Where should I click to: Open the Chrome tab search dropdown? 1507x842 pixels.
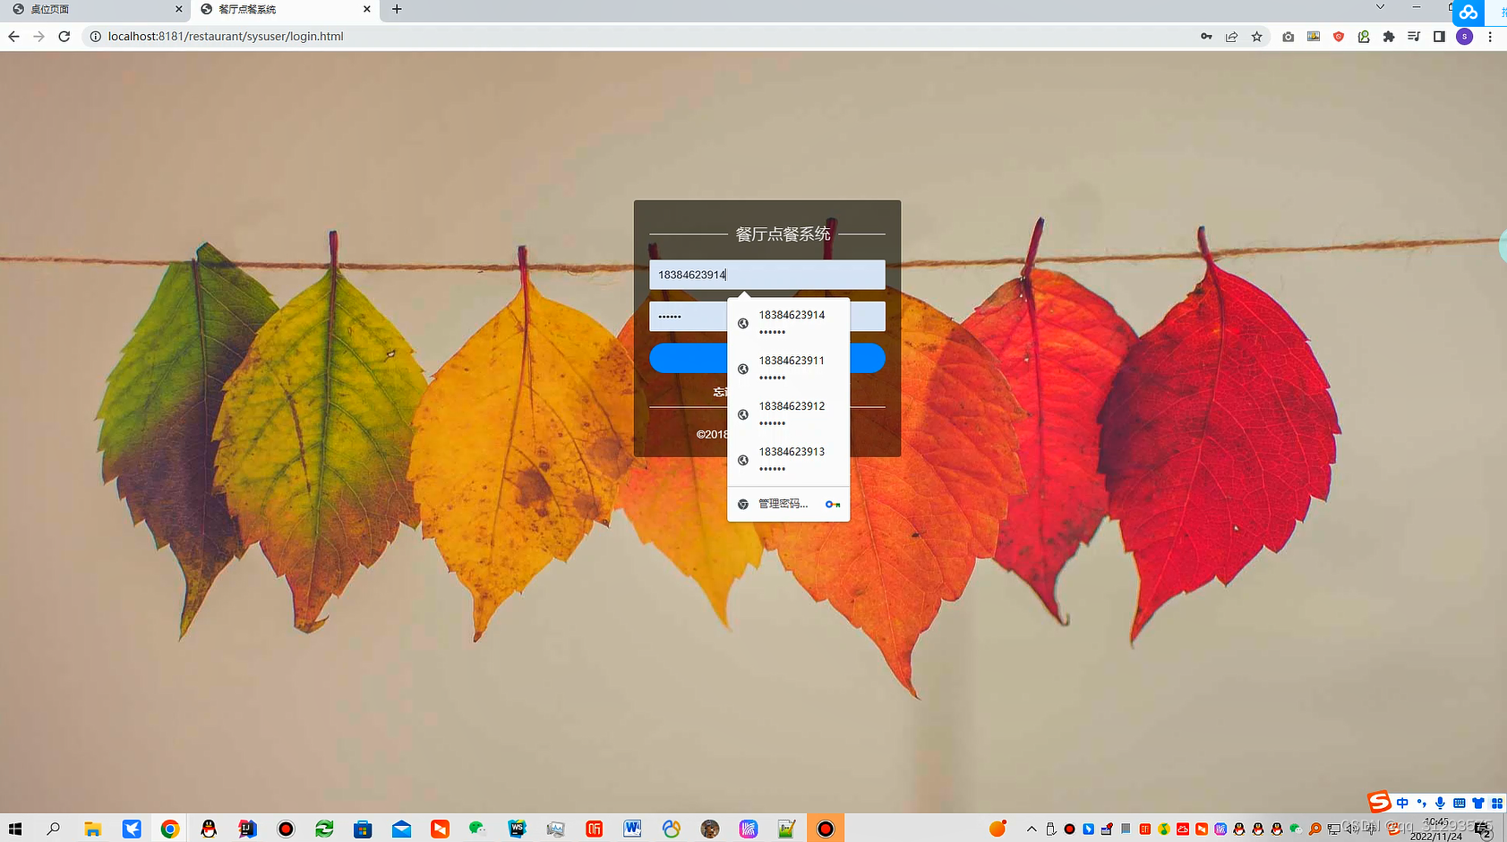[1379, 10]
